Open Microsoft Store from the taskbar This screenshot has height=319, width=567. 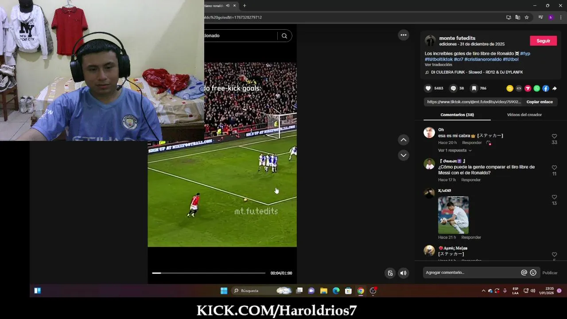[x=349, y=291]
